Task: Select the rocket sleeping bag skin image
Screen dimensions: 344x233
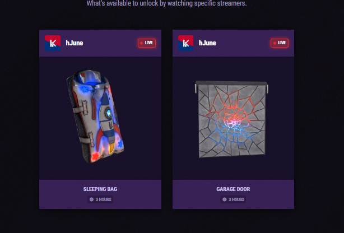Action: [x=96, y=116]
